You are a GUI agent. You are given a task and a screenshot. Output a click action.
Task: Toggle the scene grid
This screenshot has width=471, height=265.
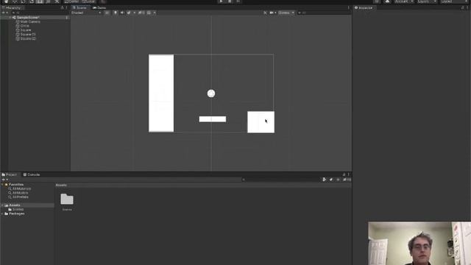click(x=149, y=13)
